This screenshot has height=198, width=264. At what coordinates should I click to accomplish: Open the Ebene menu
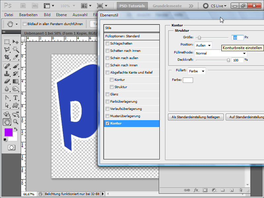pyautogui.click(x=61, y=15)
